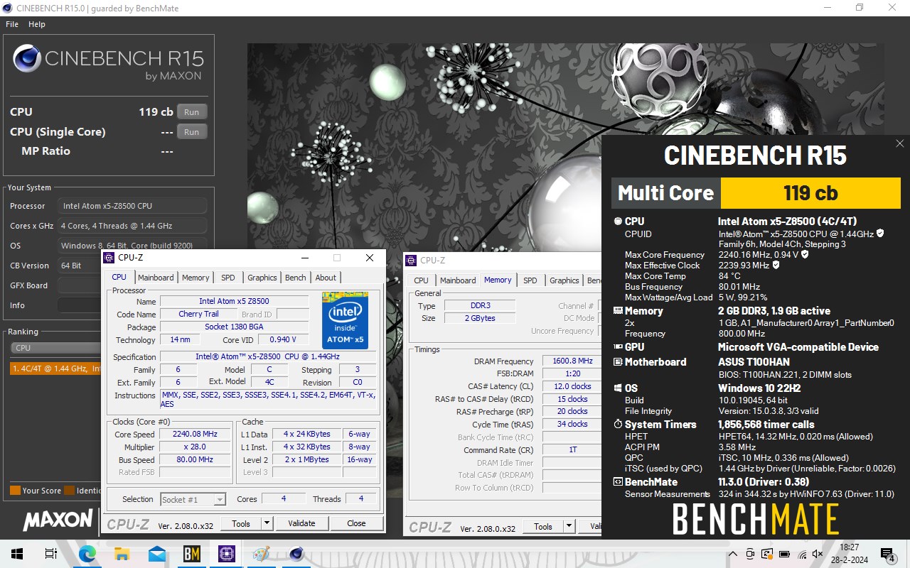Click the DRAM Frequency 1600.8 MHz value
The image size is (910, 568).
(572, 361)
